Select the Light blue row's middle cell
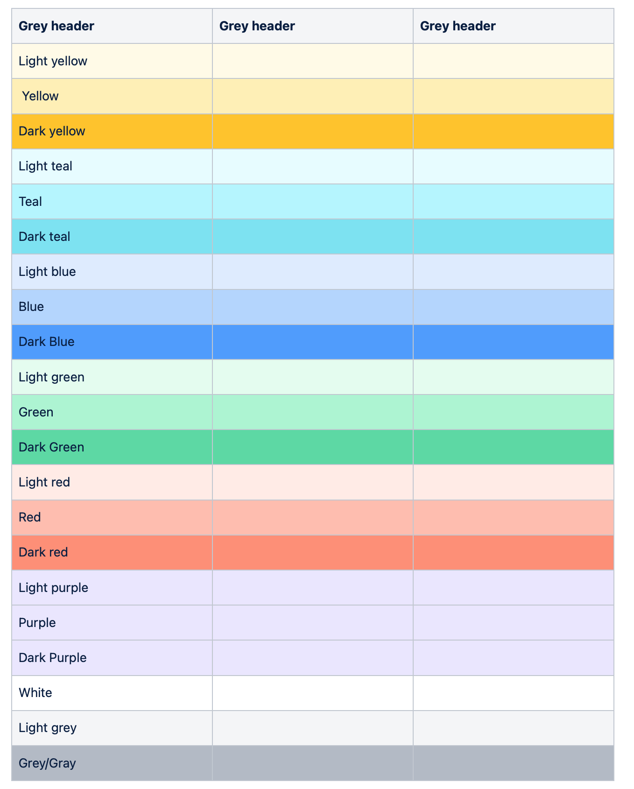The height and width of the screenshot is (789, 634). (x=312, y=272)
